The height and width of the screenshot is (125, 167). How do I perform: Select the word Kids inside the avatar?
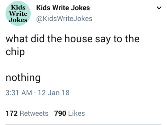click(x=18, y=8)
